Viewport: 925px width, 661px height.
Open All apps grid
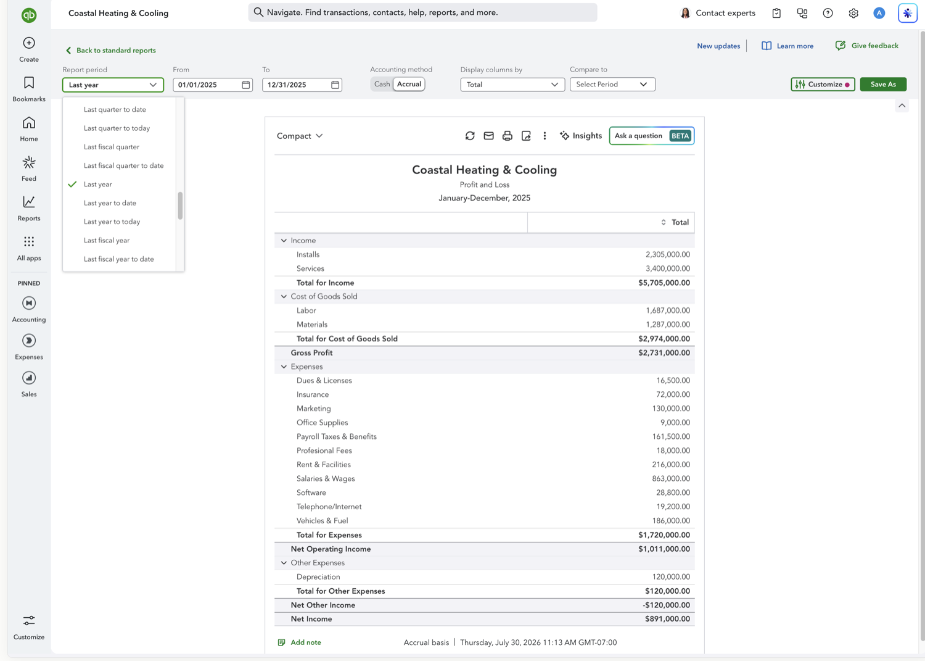[x=29, y=248]
